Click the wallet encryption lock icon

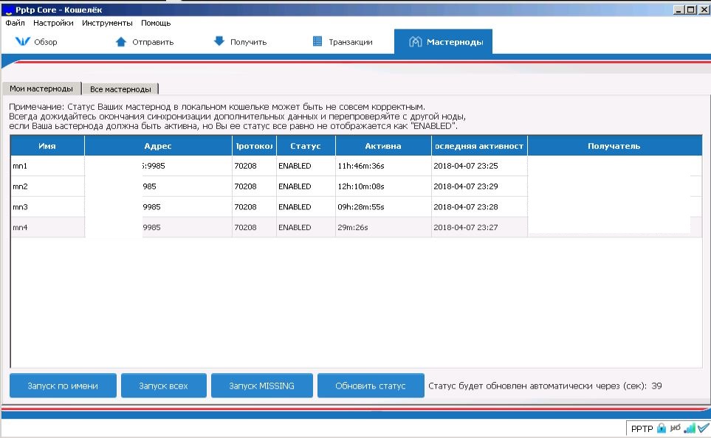tap(662, 428)
